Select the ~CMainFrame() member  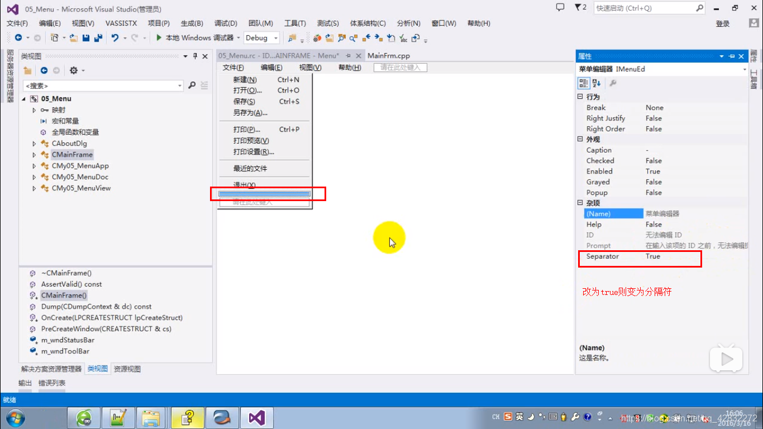coord(66,273)
